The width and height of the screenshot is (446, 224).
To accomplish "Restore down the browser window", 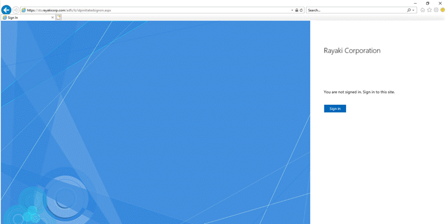I will point(427,3).
